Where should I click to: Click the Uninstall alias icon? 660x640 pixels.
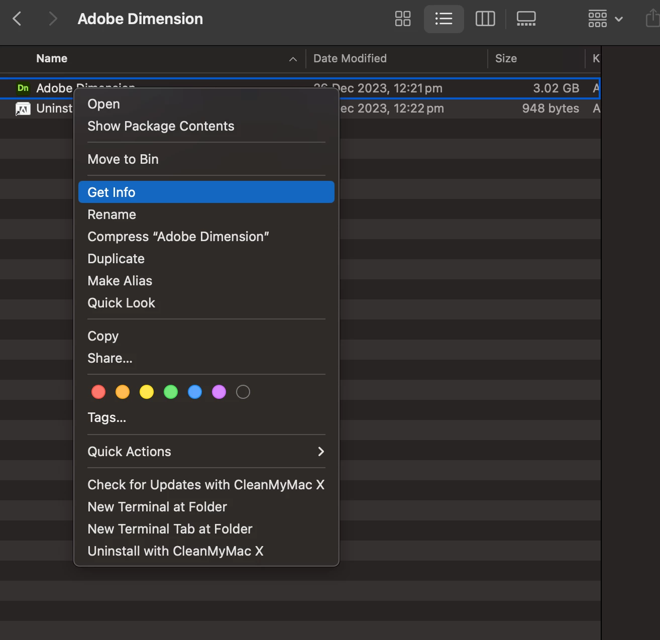coord(23,109)
